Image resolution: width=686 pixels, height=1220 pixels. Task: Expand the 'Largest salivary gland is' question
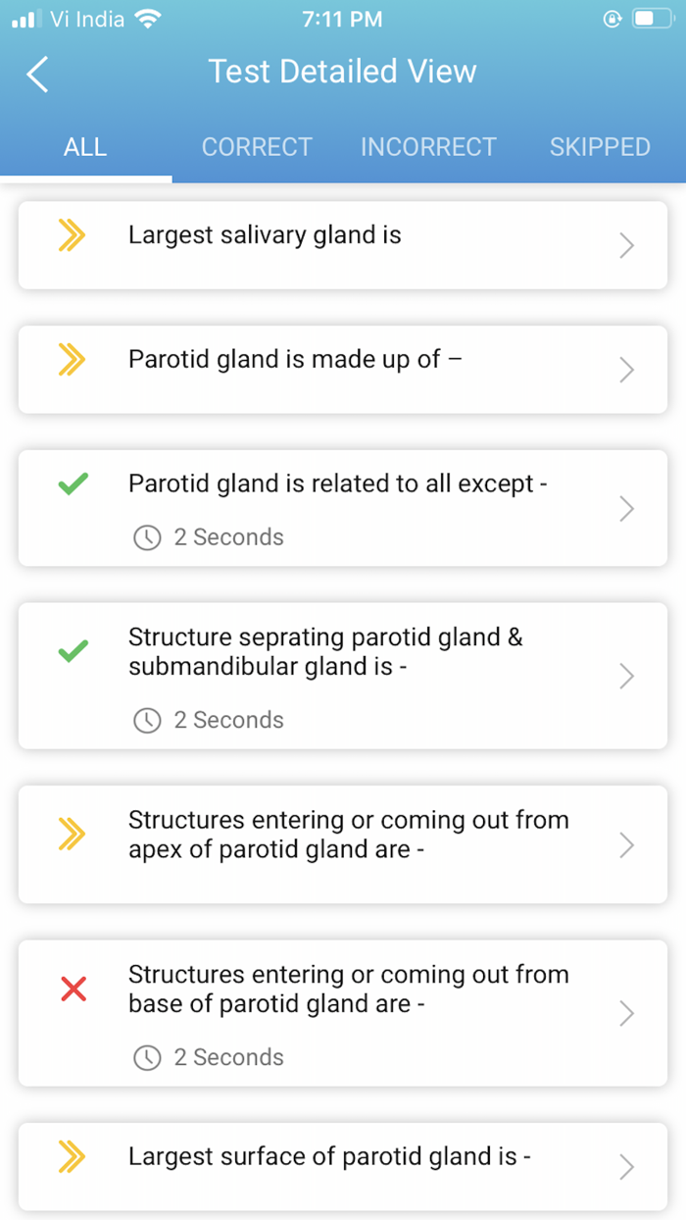point(343,245)
